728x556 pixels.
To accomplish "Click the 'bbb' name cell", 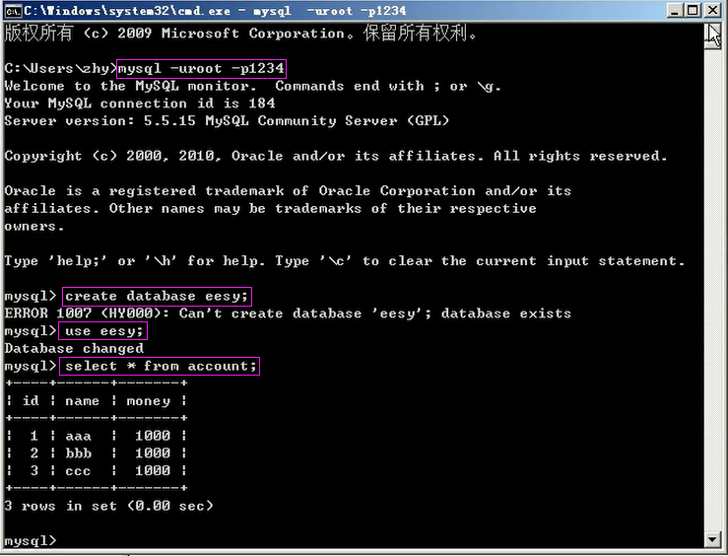I will 78,453.
